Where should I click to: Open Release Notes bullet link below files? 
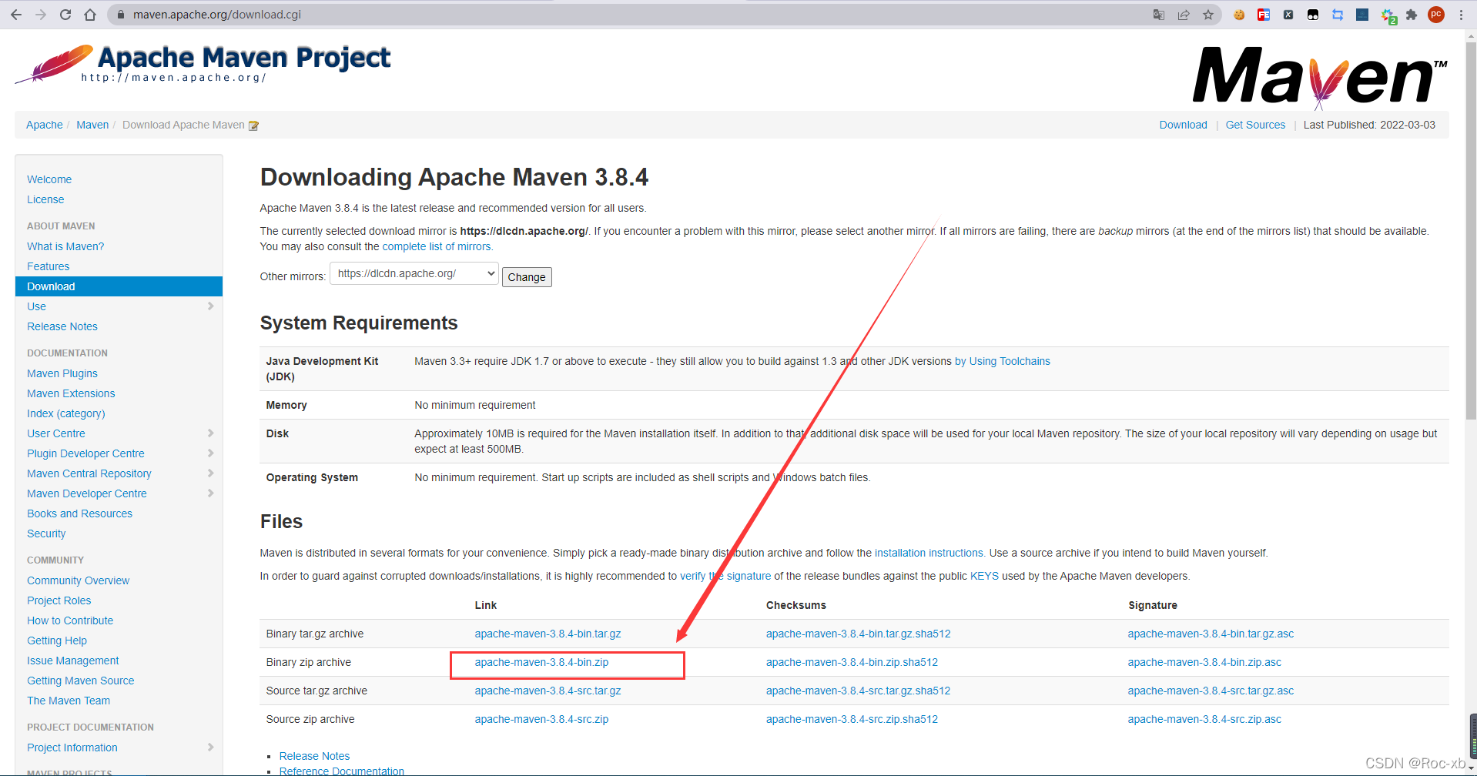[314, 756]
